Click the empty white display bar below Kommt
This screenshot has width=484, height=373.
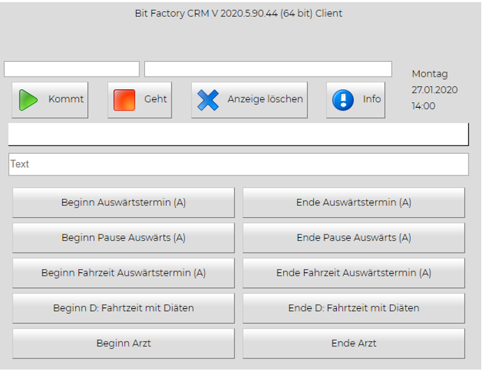(238, 134)
